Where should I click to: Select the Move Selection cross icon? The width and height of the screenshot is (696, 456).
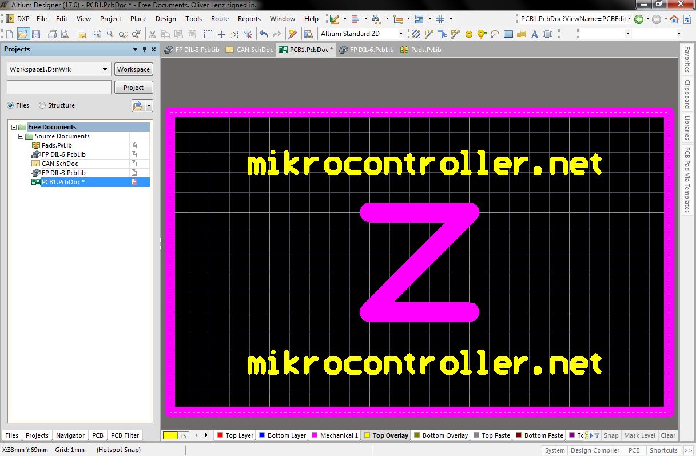221,34
